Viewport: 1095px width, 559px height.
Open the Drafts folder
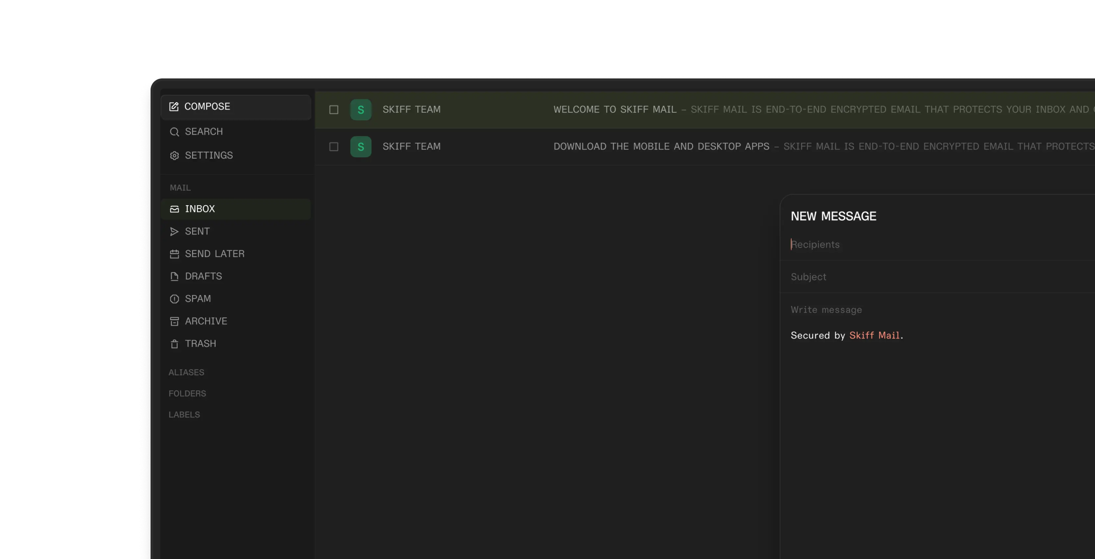click(x=236, y=276)
